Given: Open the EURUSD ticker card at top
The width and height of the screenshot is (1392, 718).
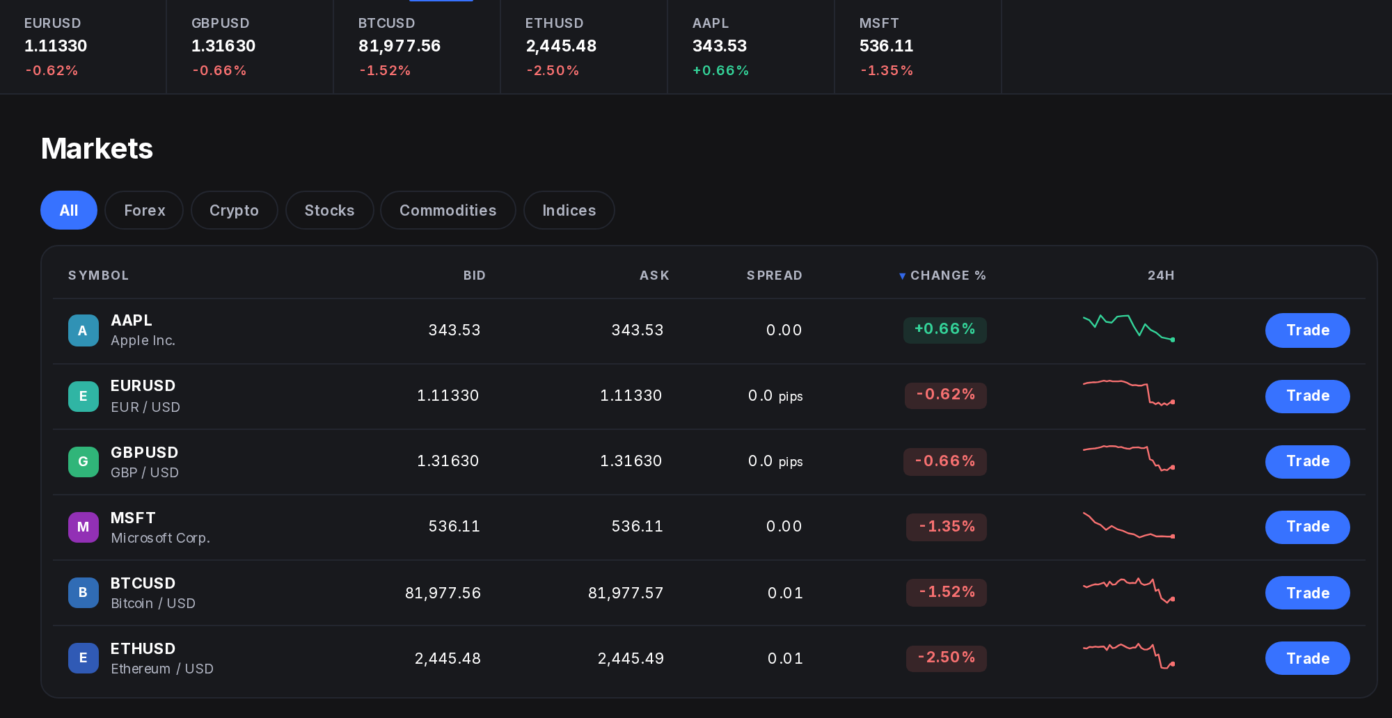Looking at the screenshot, I should pyautogui.click(x=83, y=47).
